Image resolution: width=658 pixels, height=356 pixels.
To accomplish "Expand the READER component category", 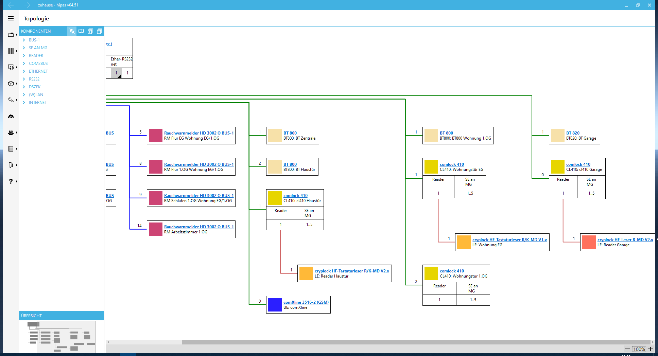I will point(24,56).
